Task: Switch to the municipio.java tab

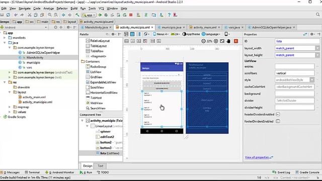Action: (x=172, y=27)
